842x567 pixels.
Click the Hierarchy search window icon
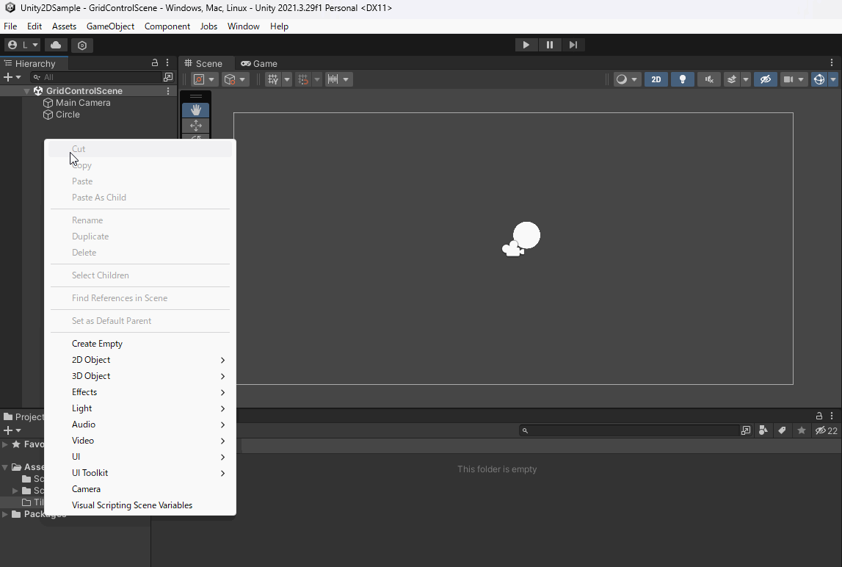(x=168, y=77)
